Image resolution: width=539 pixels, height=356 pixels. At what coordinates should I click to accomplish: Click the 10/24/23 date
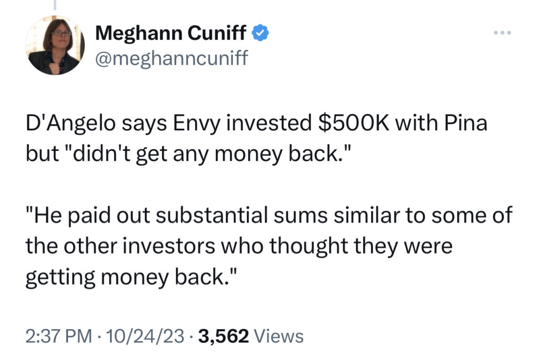pos(145,336)
